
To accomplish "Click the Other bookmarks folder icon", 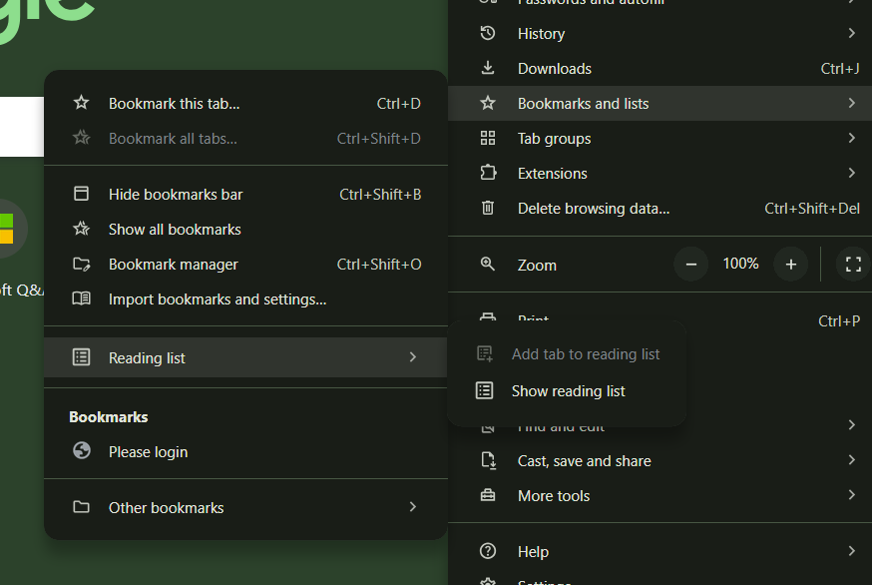I will [x=81, y=507].
